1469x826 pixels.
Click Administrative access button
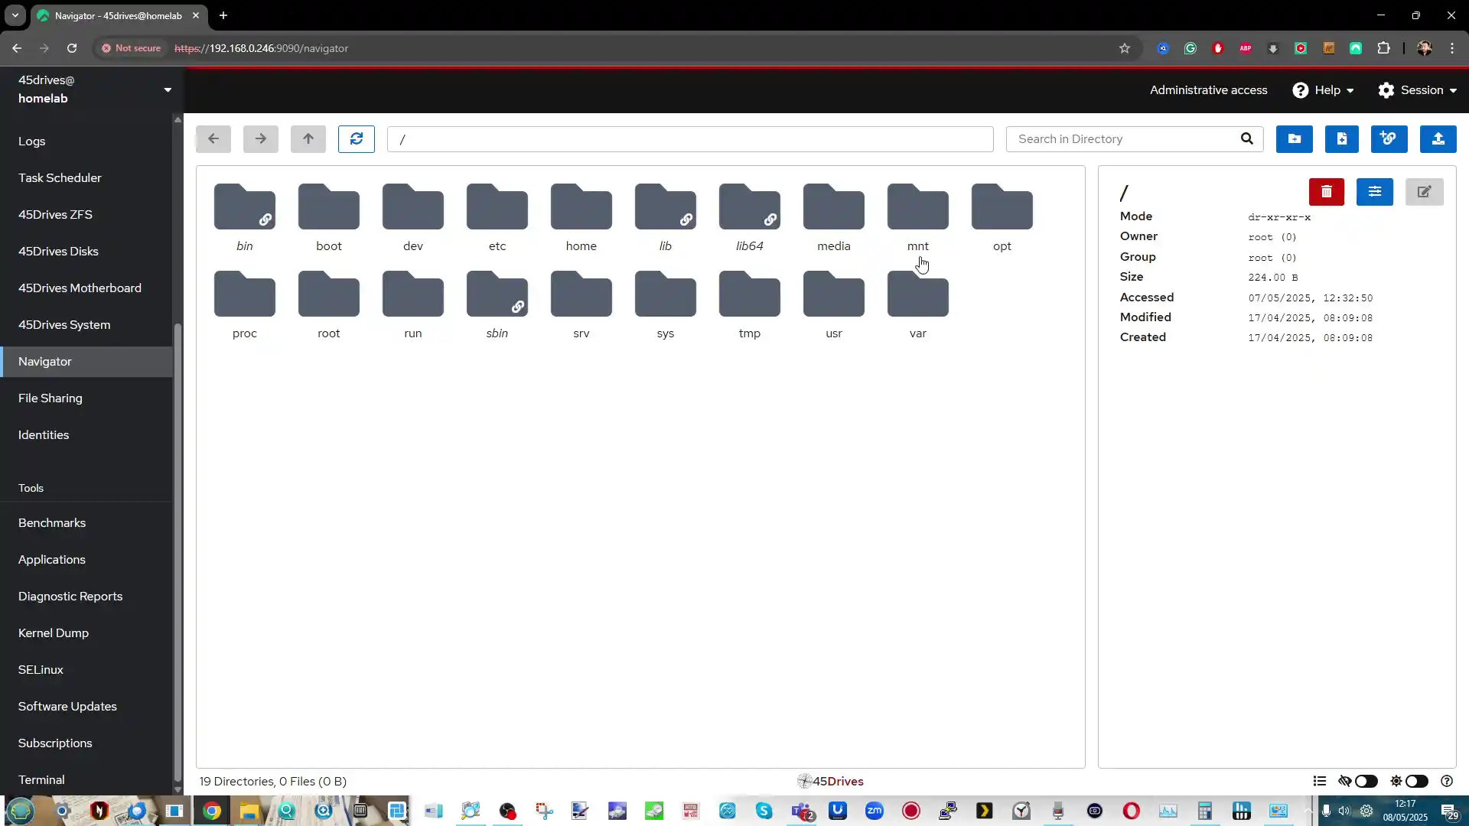point(1208,90)
